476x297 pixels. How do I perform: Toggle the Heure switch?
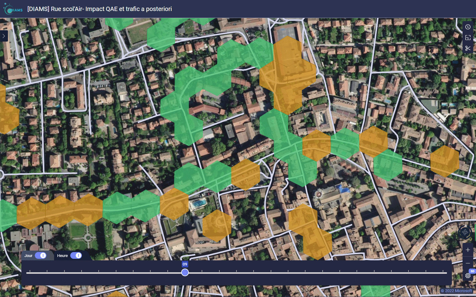click(76, 255)
